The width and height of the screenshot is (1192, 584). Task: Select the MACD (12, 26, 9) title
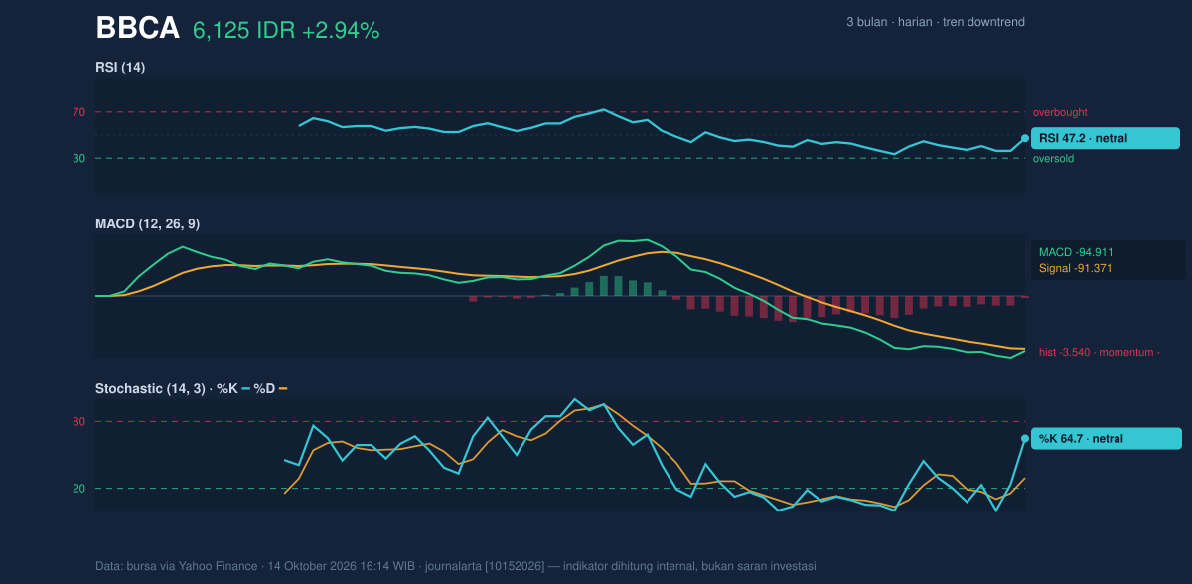pos(147,224)
